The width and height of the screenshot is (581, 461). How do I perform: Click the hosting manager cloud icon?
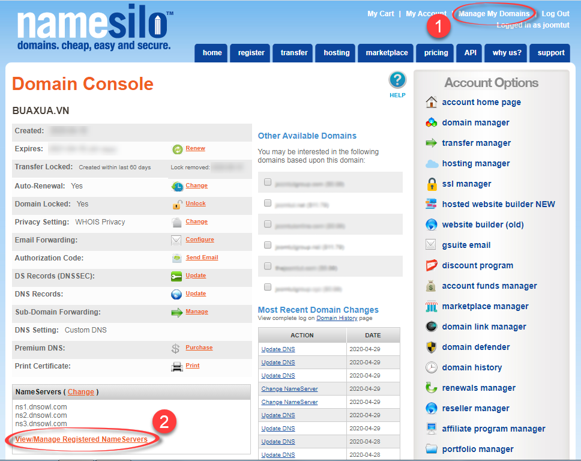pos(432,163)
